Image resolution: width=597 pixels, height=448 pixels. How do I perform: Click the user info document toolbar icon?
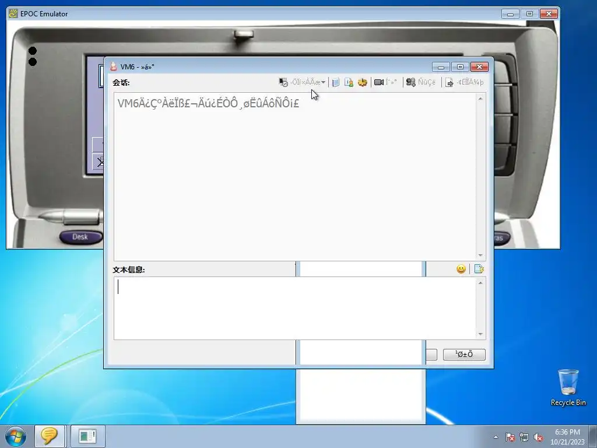point(349,82)
